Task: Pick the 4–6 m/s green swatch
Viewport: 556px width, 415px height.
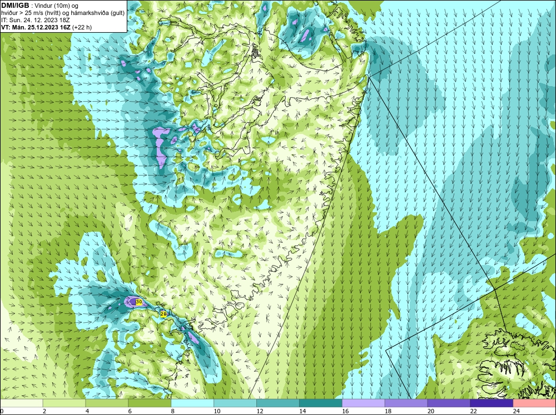Action: coord(107,403)
